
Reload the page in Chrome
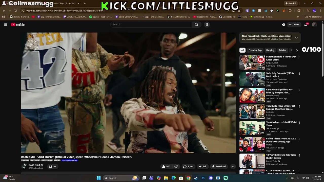[x=16, y=11]
